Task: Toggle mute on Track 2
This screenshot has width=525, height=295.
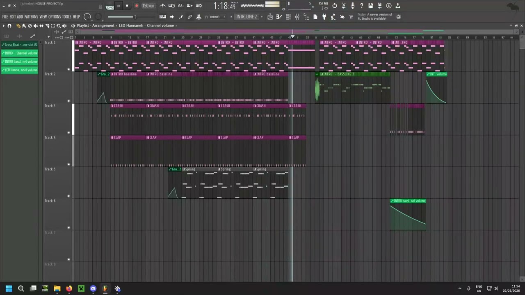Action: [x=69, y=101]
